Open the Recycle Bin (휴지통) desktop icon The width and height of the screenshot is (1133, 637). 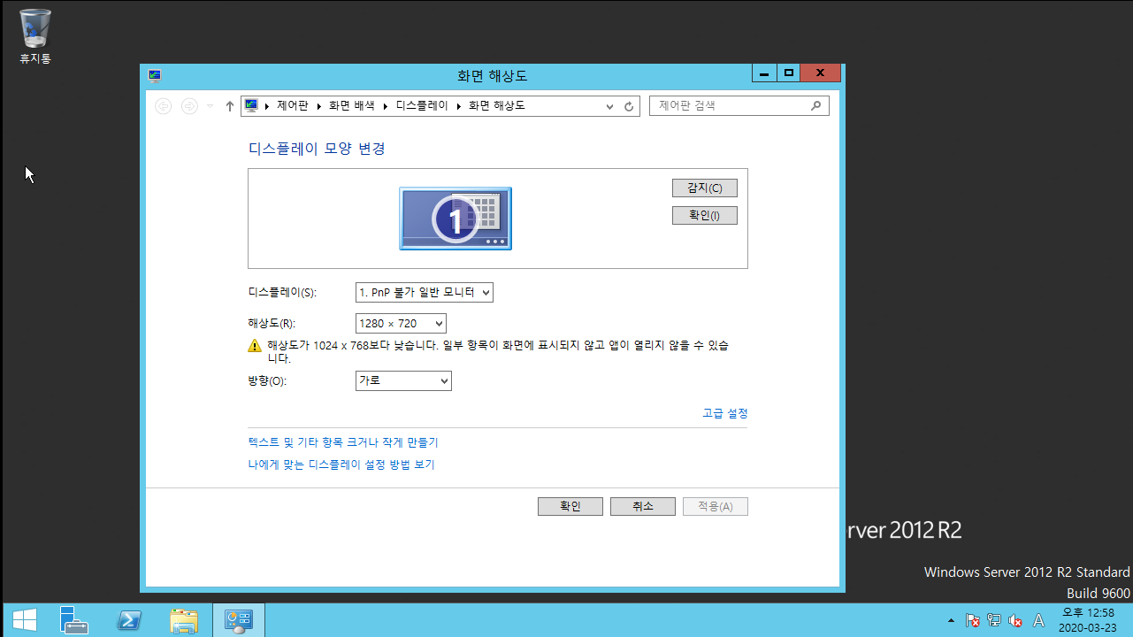[35, 36]
